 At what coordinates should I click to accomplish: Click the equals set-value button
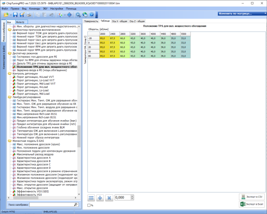(91, 198)
